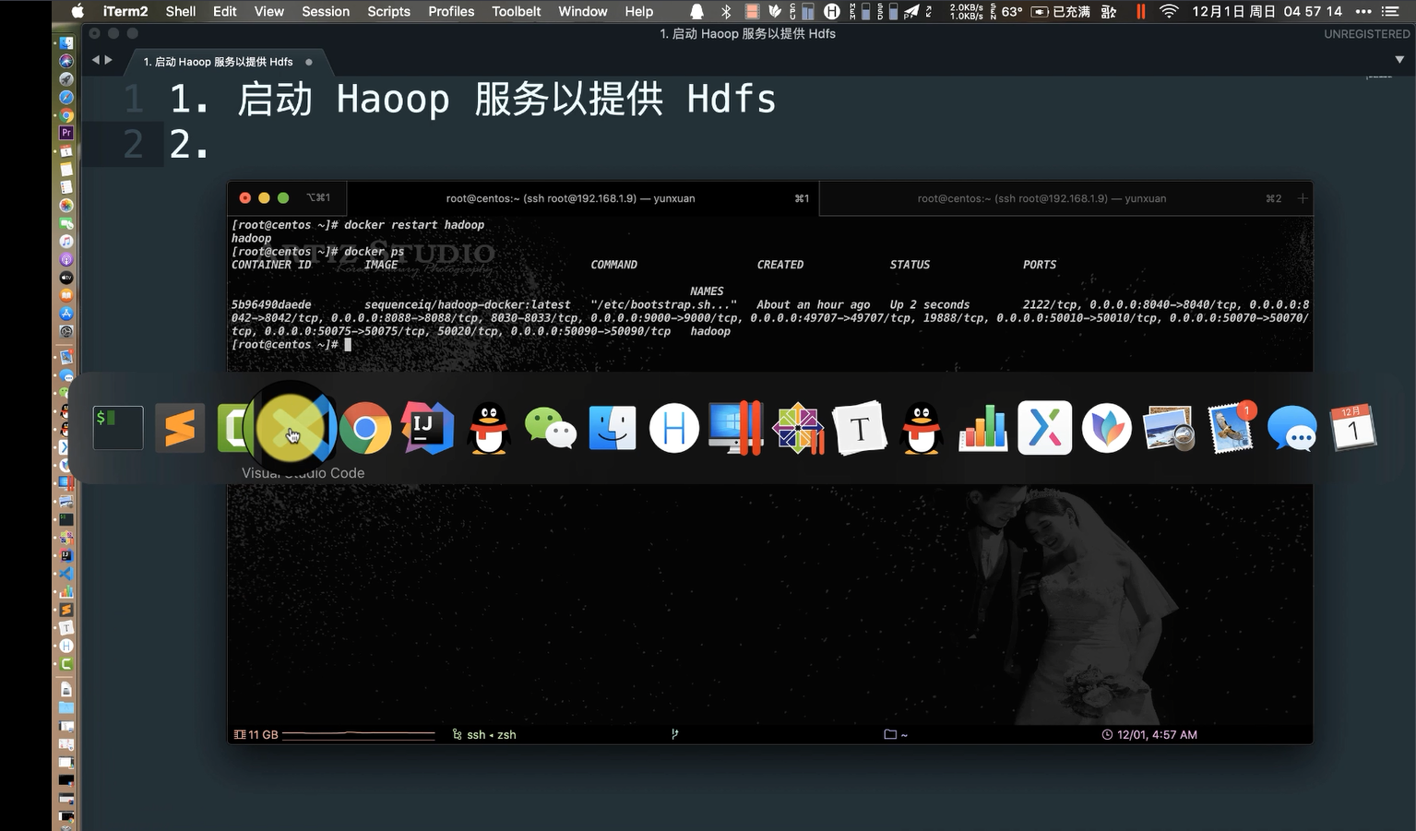
Task: Click the container ID '5b96490daede'
Action: (x=271, y=305)
